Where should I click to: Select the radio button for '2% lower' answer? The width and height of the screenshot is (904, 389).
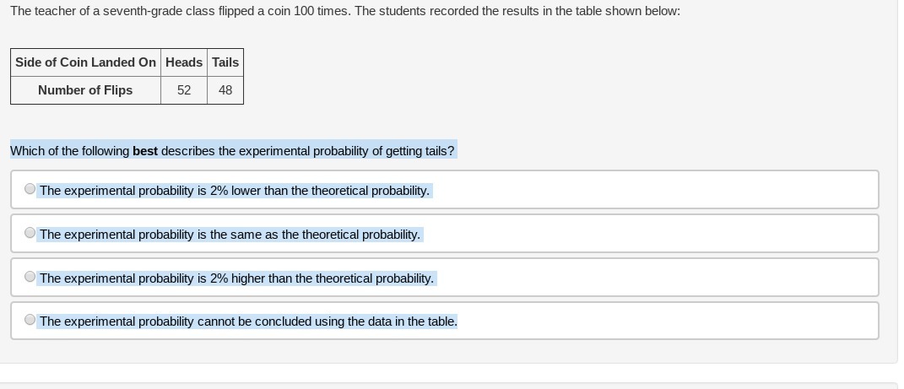pyautogui.click(x=30, y=189)
